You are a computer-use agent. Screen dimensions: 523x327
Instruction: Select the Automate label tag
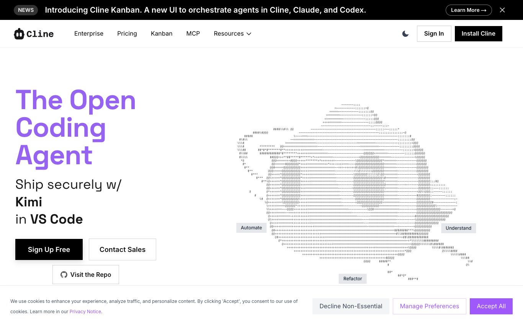(x=251, y=228)
